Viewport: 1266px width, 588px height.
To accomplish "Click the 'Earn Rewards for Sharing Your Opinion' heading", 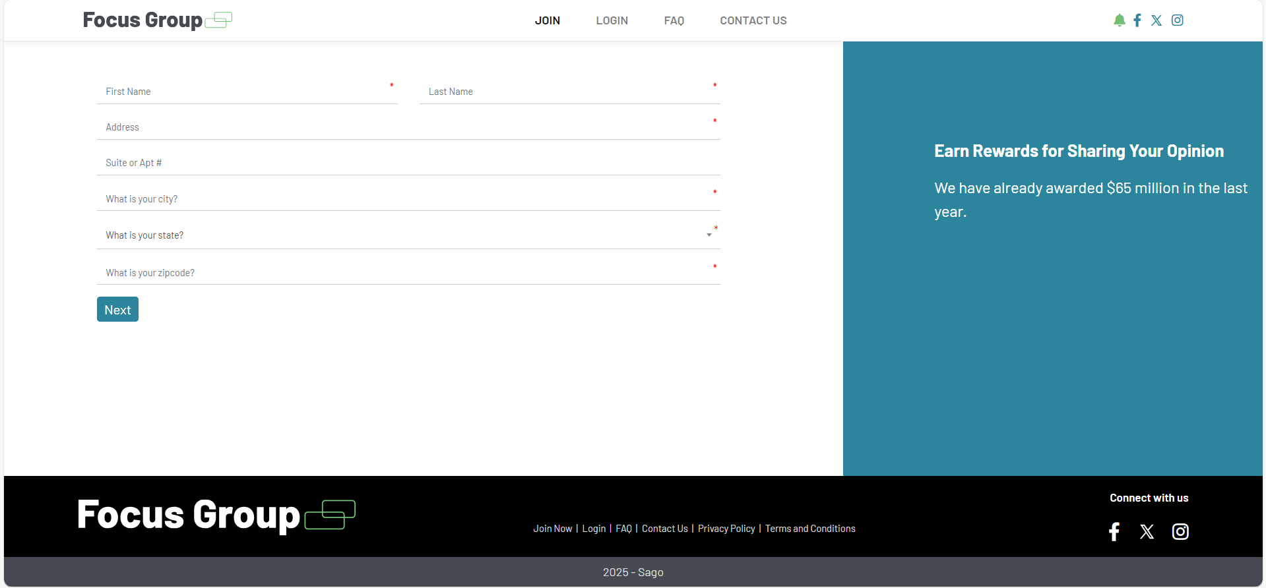I will (x=1079, y=151).
